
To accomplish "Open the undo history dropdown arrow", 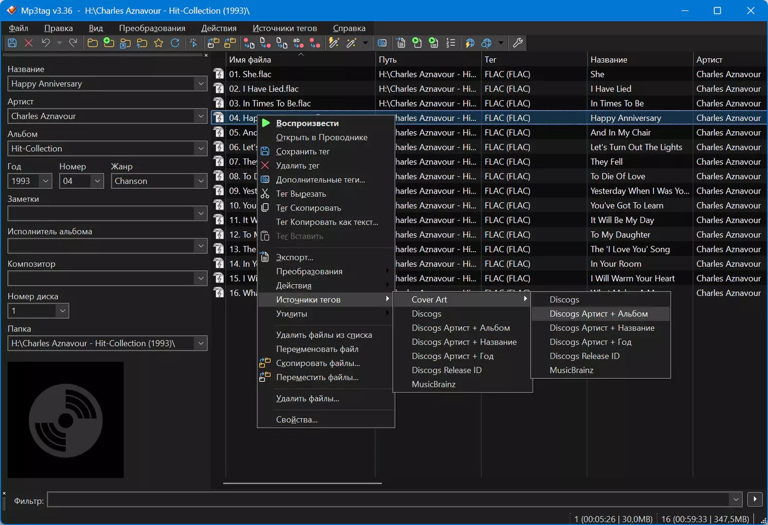I will [59, 43].
